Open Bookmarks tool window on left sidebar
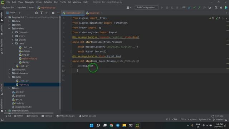229x129 pixels. point(1,106)
